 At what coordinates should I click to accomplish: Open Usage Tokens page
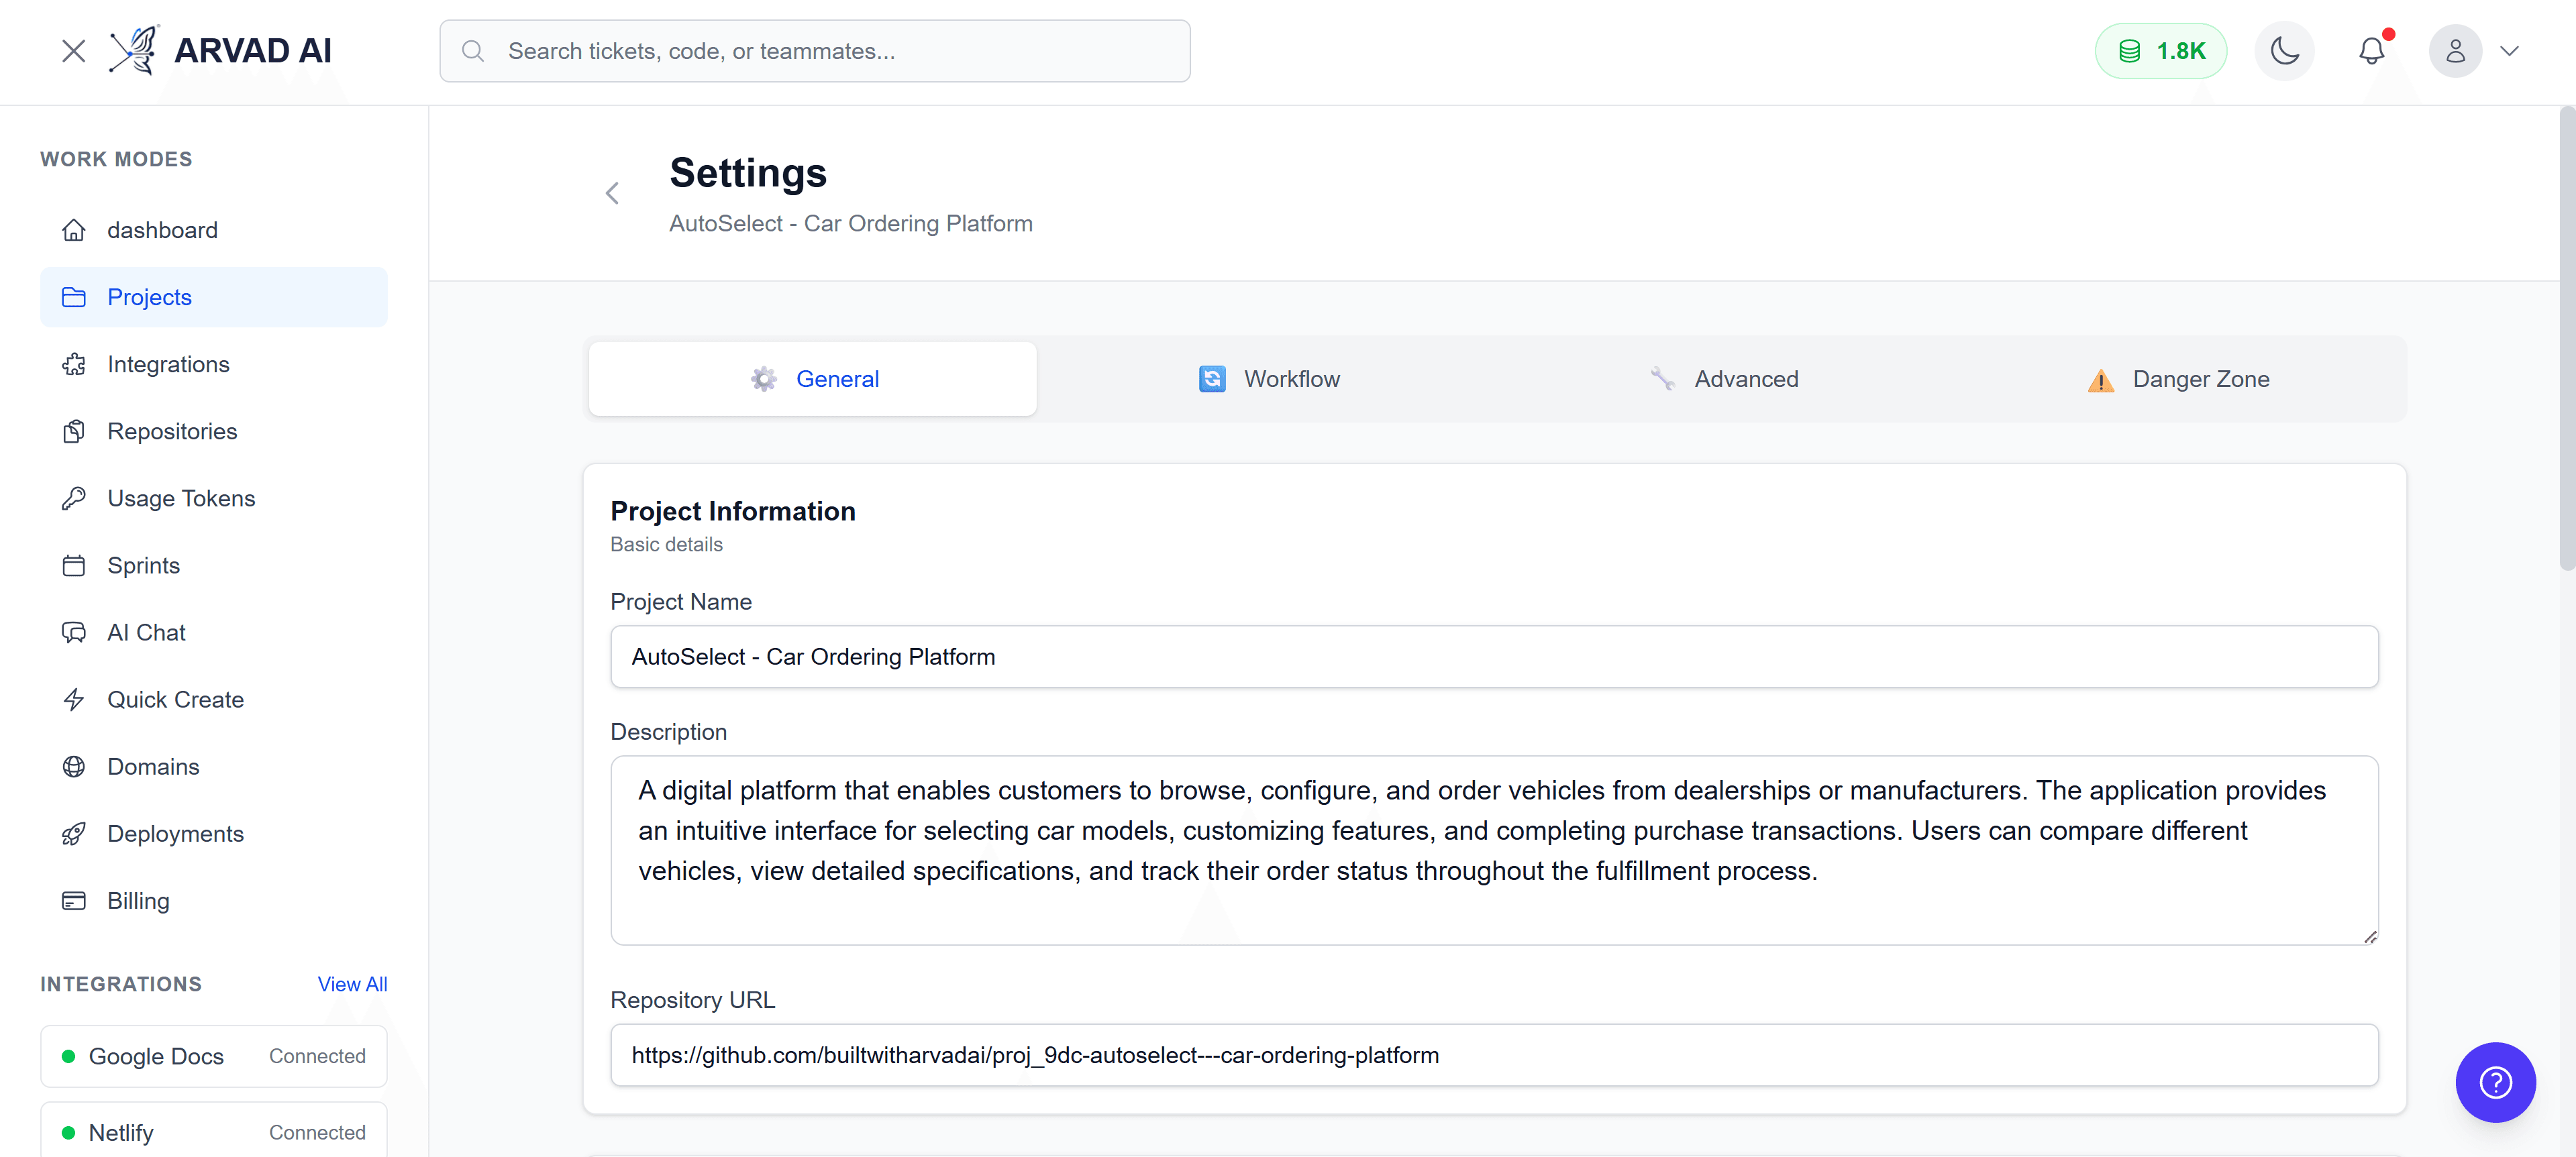(181, 498)
